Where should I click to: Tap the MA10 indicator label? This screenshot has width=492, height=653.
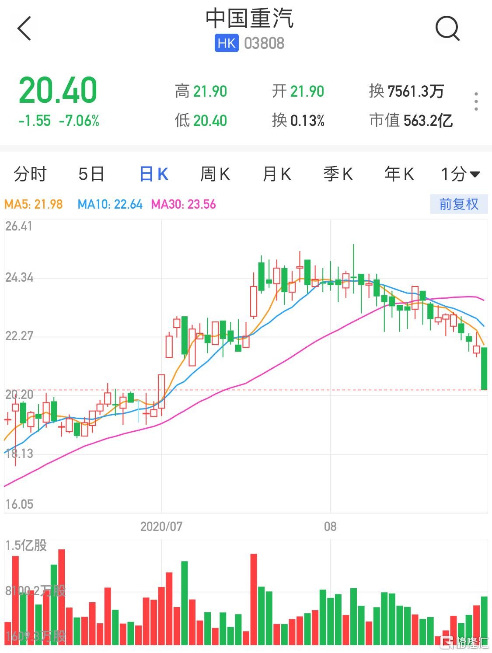coord(110,204)
